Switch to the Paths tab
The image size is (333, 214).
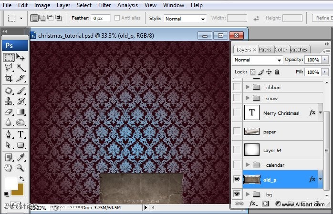265,50
